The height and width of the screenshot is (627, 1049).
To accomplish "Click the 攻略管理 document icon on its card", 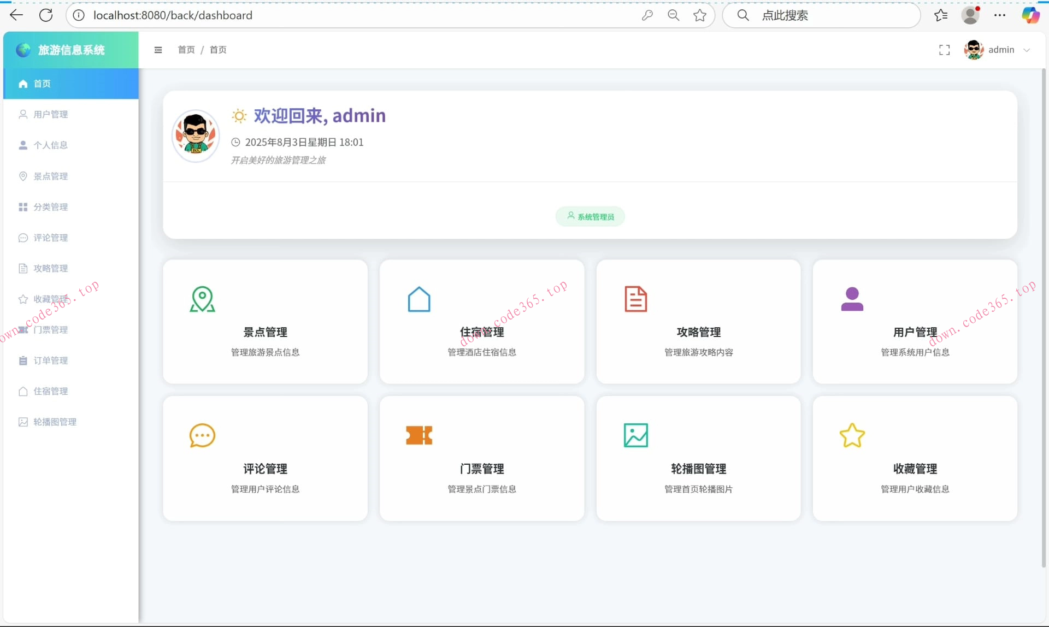I will (x=635, y=299).
